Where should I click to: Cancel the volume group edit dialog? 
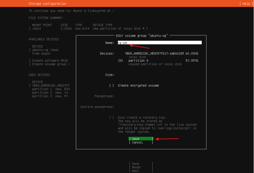141,142
